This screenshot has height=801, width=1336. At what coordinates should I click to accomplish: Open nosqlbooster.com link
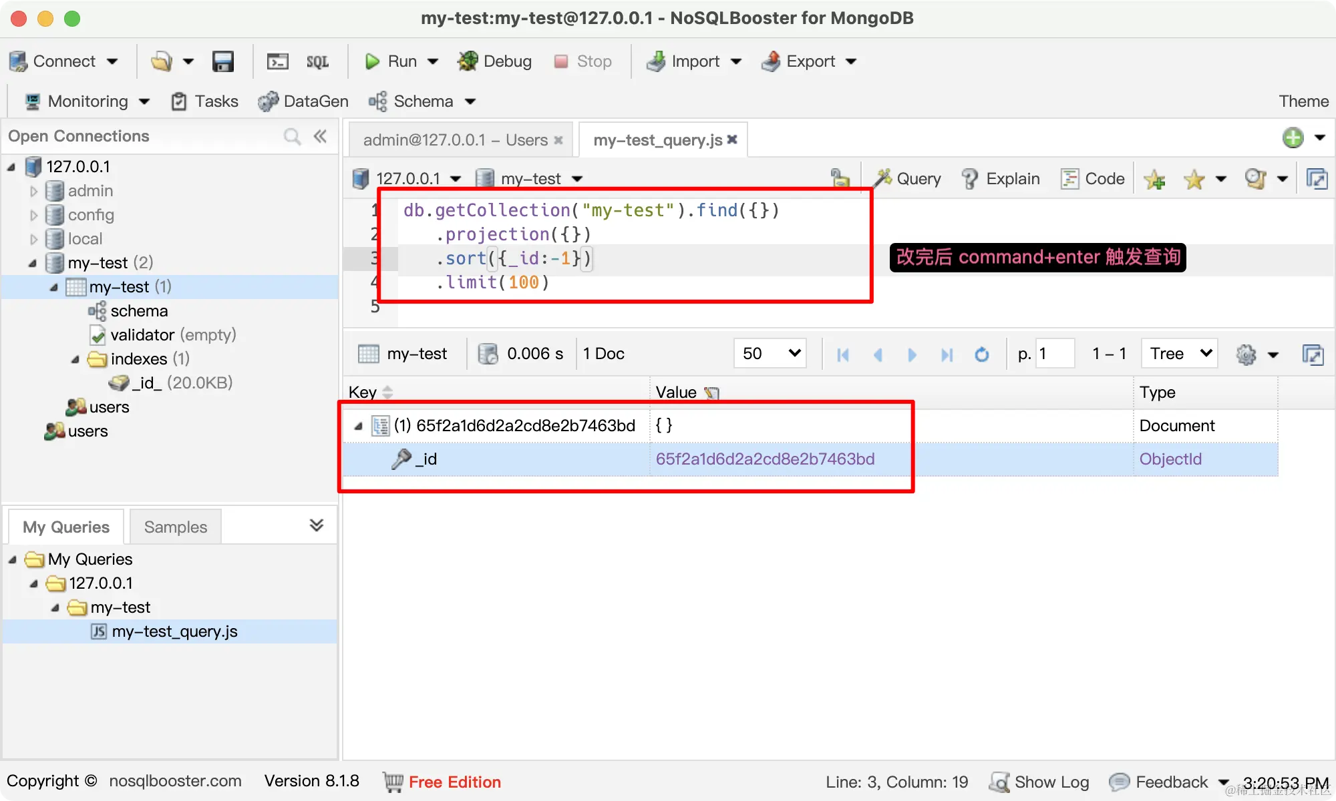175,781
